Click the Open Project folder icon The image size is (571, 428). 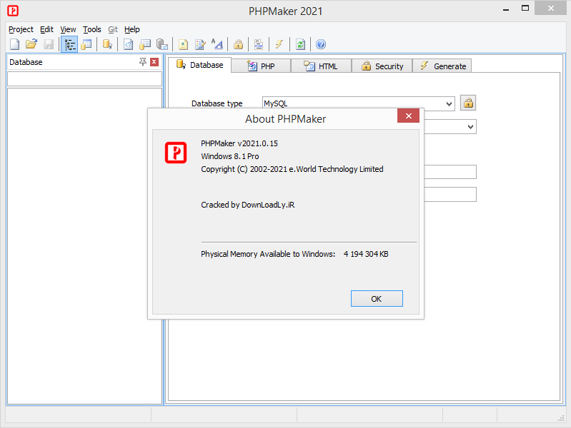(31, 44)
